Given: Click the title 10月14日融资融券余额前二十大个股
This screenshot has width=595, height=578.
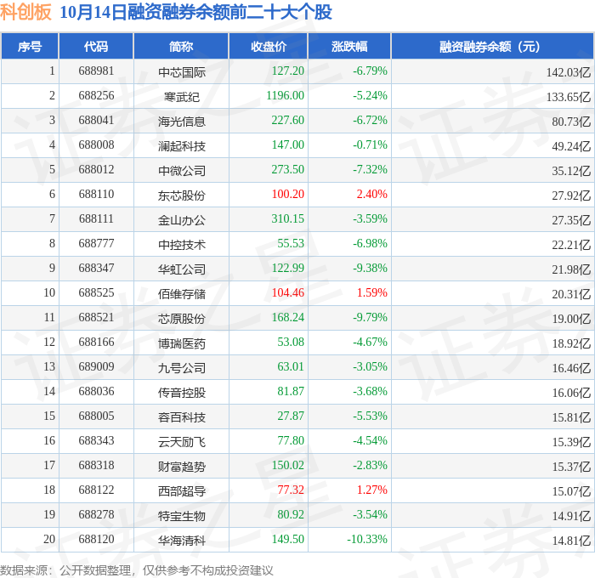Looking at the screenshot, I should click(x=195, y=12).
